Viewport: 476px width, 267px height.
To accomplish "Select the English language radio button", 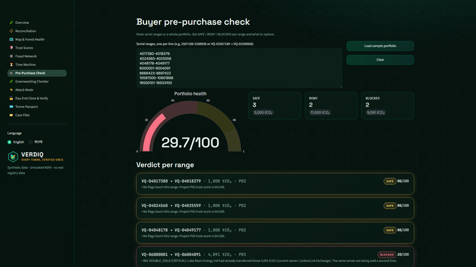I will pos(9,142).
